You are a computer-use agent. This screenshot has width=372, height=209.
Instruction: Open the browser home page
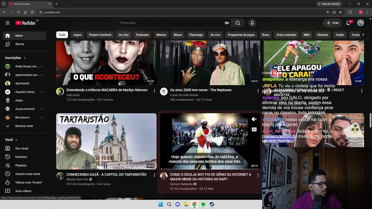[x=25, y=12]
